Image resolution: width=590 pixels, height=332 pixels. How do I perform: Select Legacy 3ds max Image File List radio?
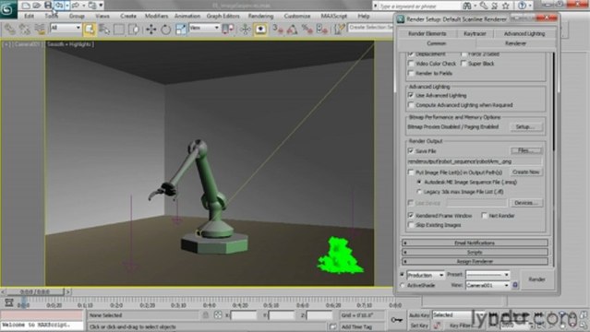pyautogui.click(x=419, y=192)
